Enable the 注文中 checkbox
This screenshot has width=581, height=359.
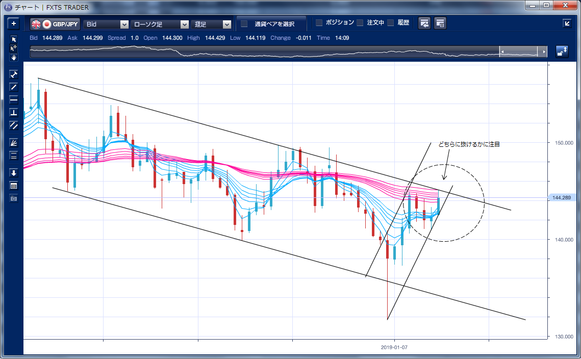(x=360, y=23)
